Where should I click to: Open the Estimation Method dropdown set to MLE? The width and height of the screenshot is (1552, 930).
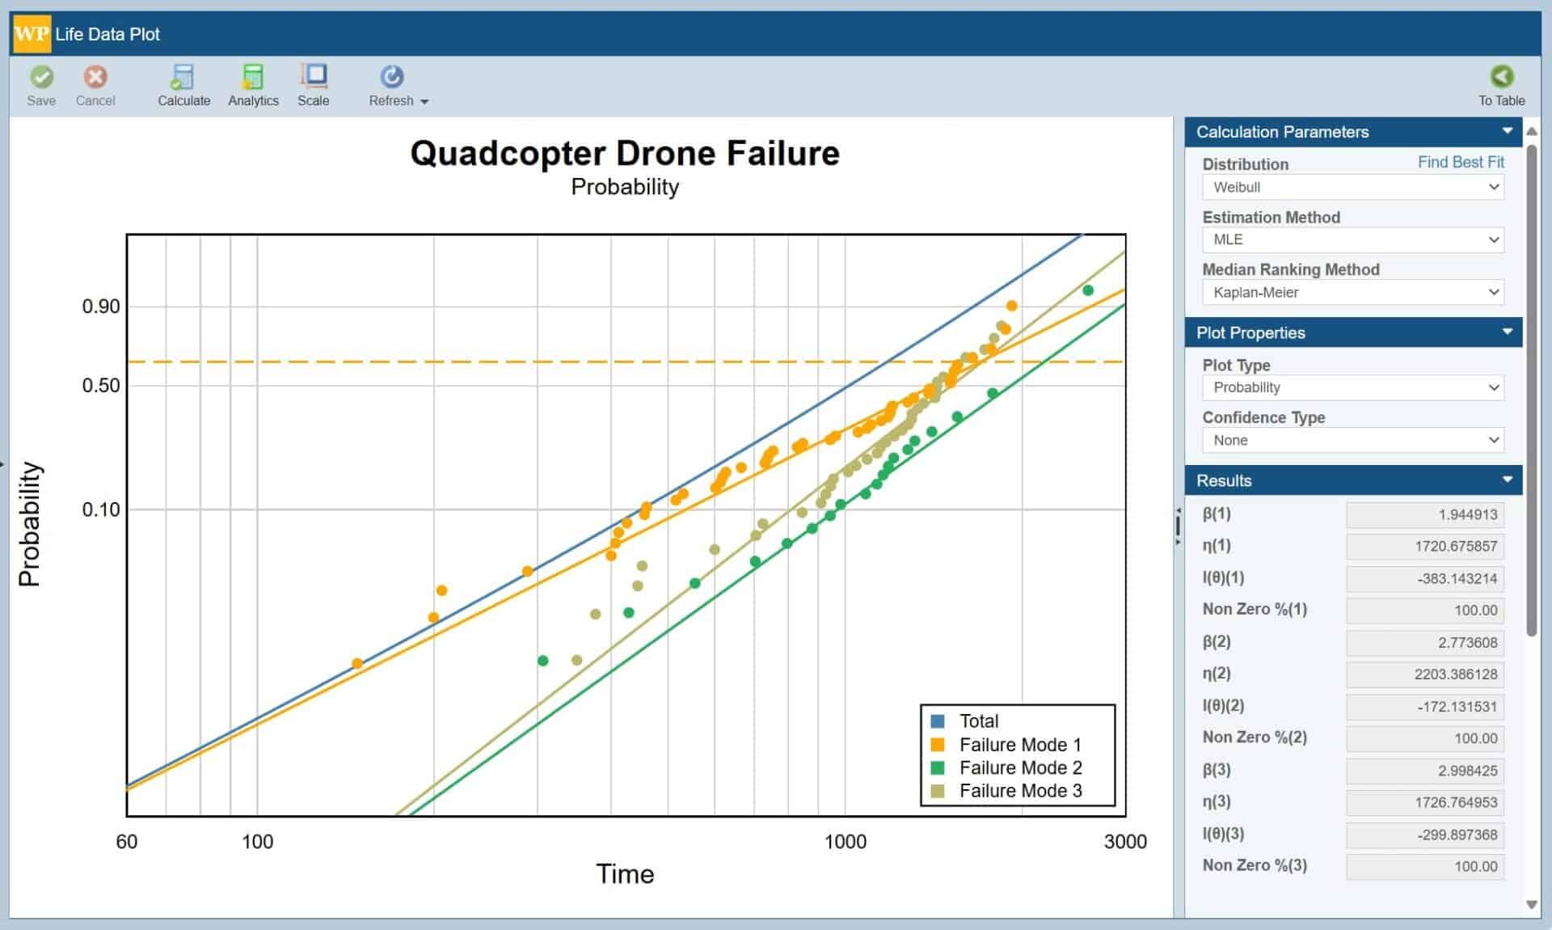click(x=1352, y=239)
